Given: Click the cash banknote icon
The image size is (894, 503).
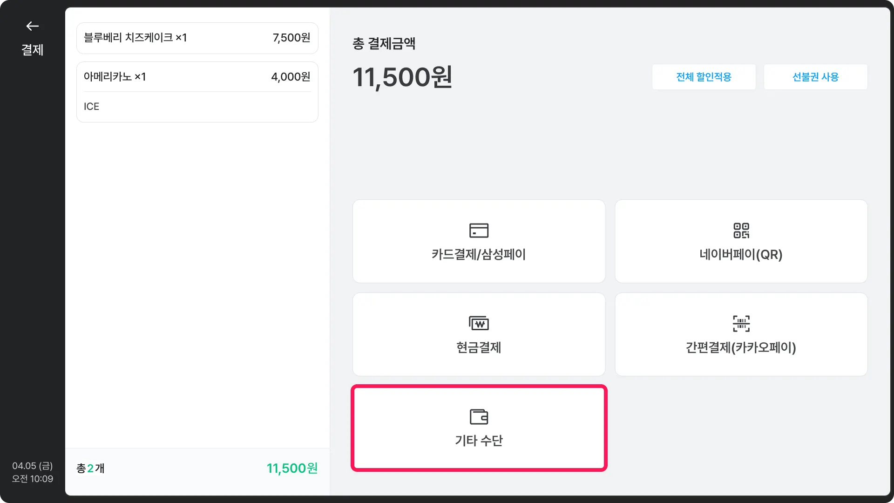Looking at the screenshot, I should point(479,323).
